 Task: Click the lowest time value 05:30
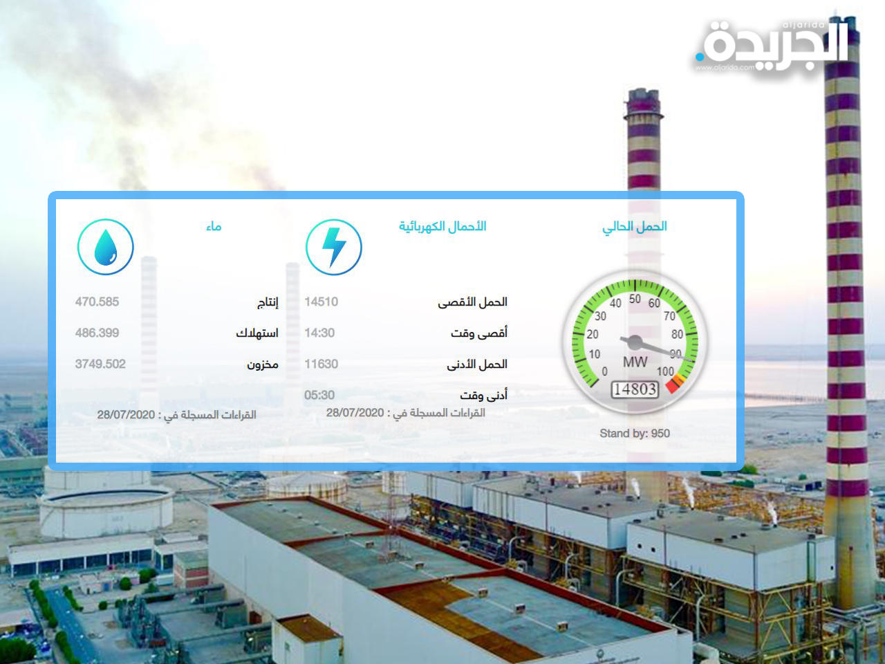(319, 396)
